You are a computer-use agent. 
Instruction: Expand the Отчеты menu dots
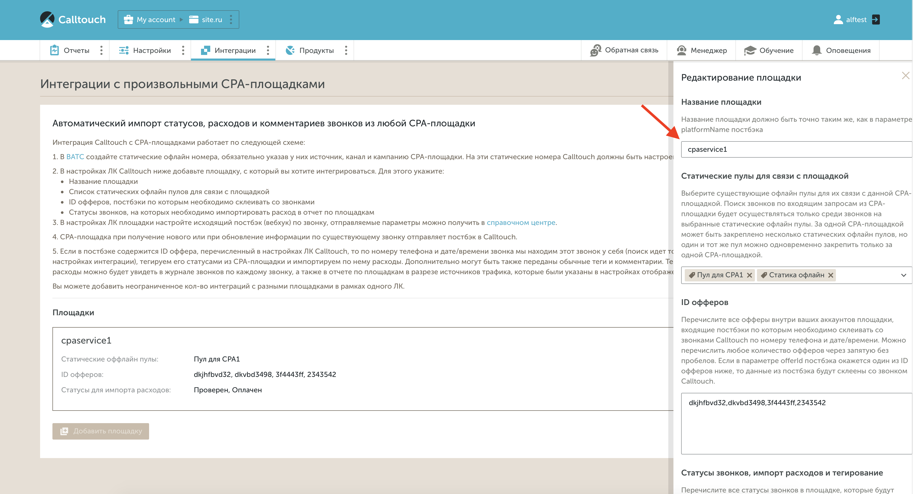tap(101, 50)
